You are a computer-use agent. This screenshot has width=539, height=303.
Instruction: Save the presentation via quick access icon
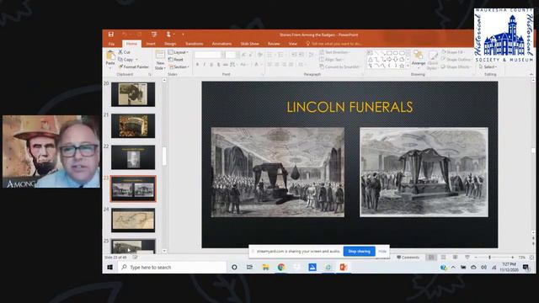tap(110, 34)
